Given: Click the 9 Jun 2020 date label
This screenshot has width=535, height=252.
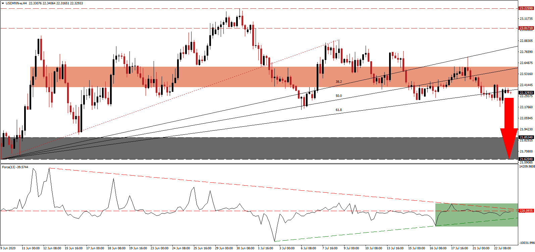Looking at the screenshot, I should point(8,248).
